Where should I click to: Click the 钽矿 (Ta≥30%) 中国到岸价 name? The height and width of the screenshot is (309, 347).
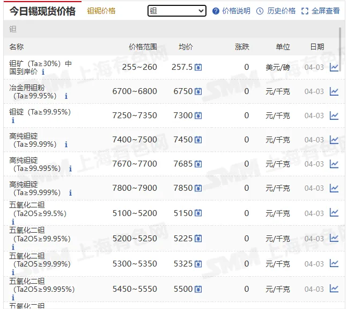40,67
